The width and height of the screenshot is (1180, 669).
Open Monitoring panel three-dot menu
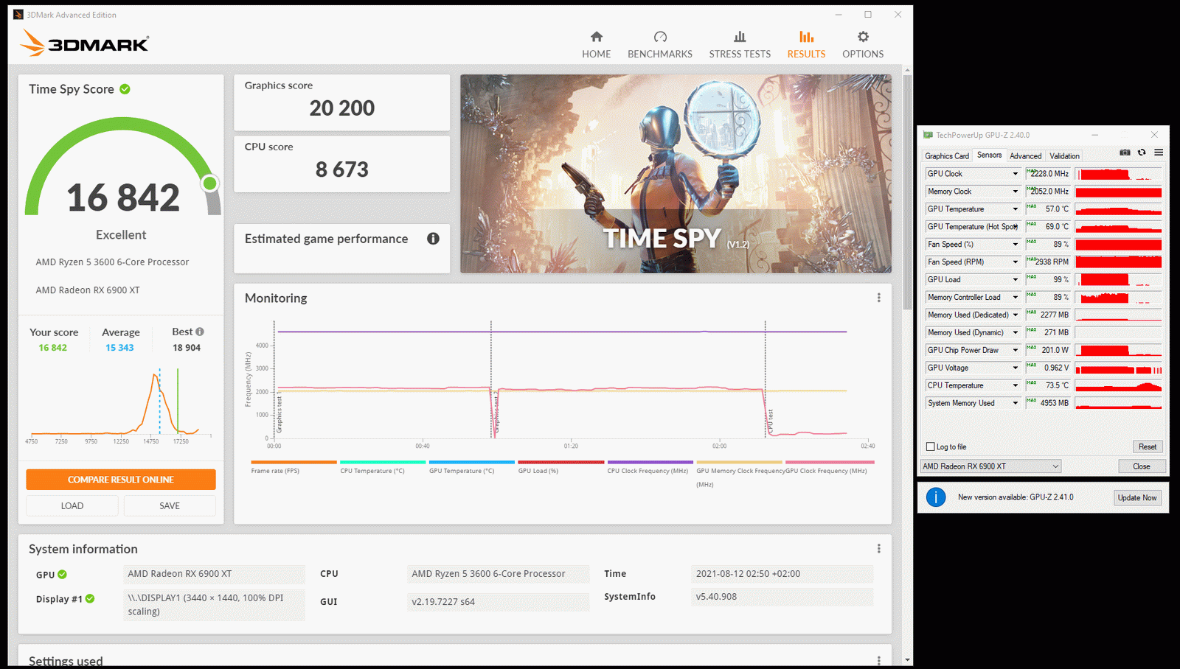pos(878,298)
